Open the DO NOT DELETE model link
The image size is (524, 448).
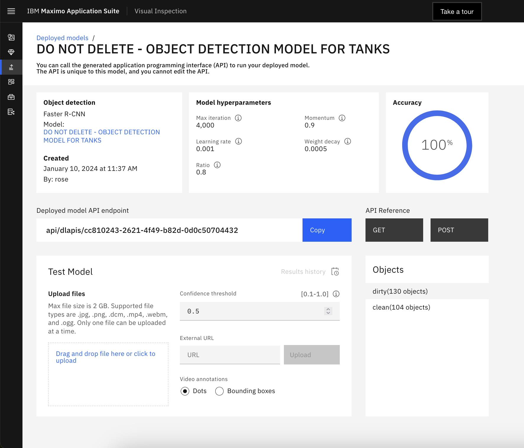102,136
